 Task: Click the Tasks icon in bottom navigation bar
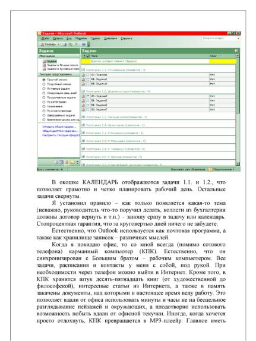(67, 162)
